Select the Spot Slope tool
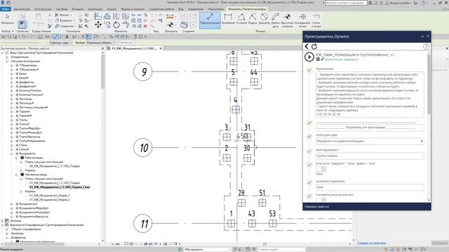Image resolution: width=449 pixels, height=252 pixels. coord(316,20)
